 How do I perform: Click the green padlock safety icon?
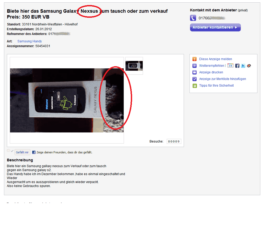(x=195, y=86)
